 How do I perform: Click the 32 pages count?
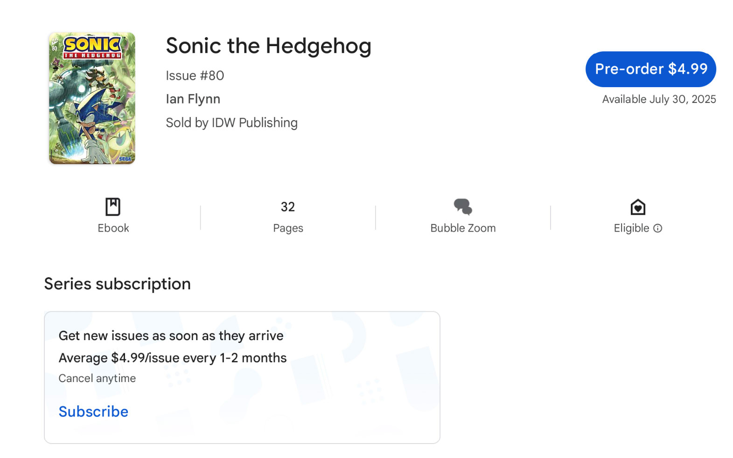coord(288,207)
